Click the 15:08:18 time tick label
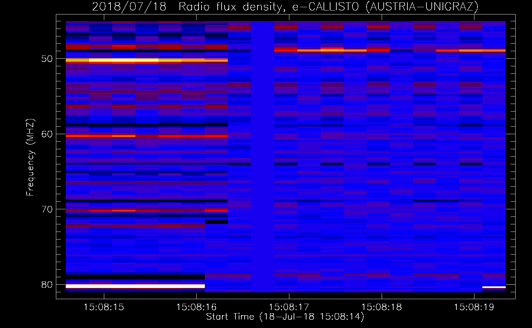Image resolution: width=532 pixels, height=328 pixels. (381, 307)
